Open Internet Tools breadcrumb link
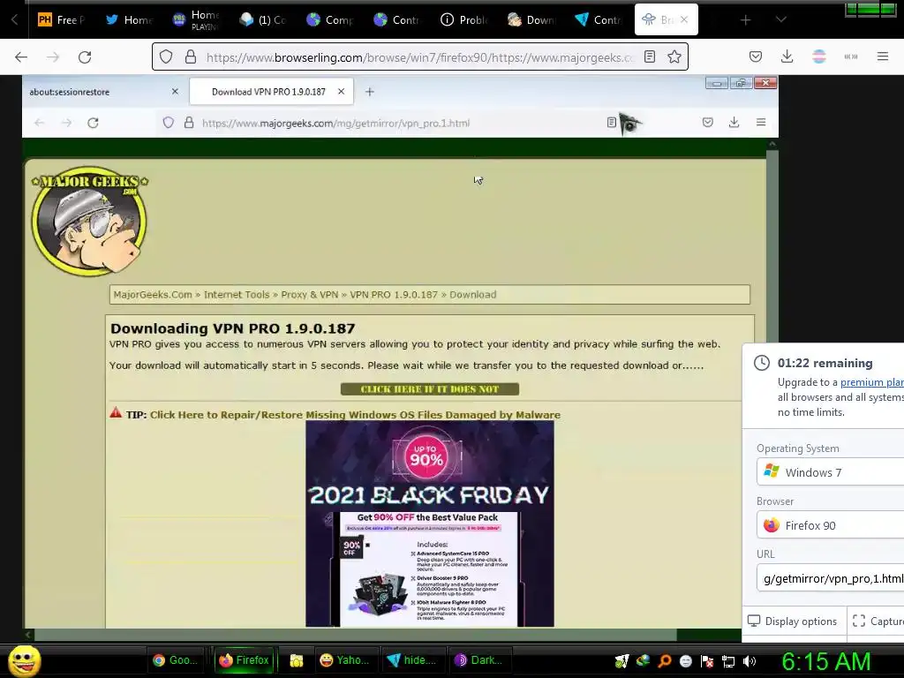 [237, 295]
